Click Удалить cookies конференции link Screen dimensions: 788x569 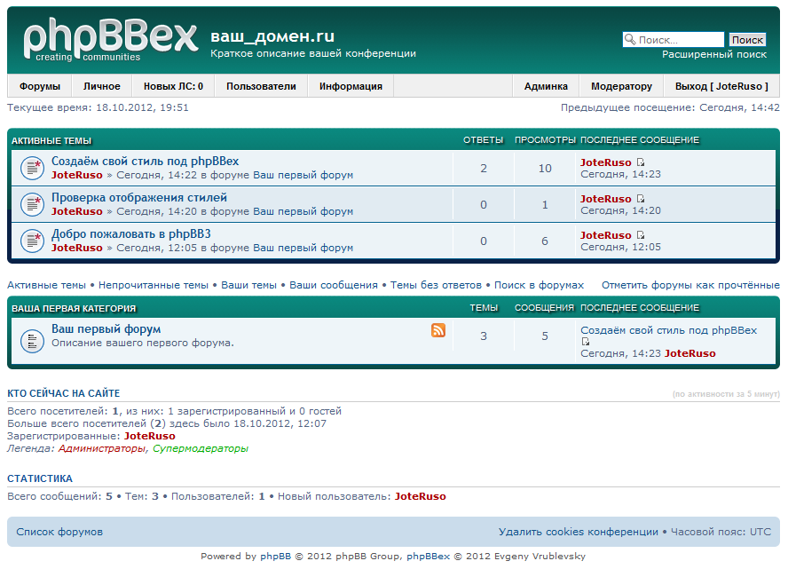(579, 532)
